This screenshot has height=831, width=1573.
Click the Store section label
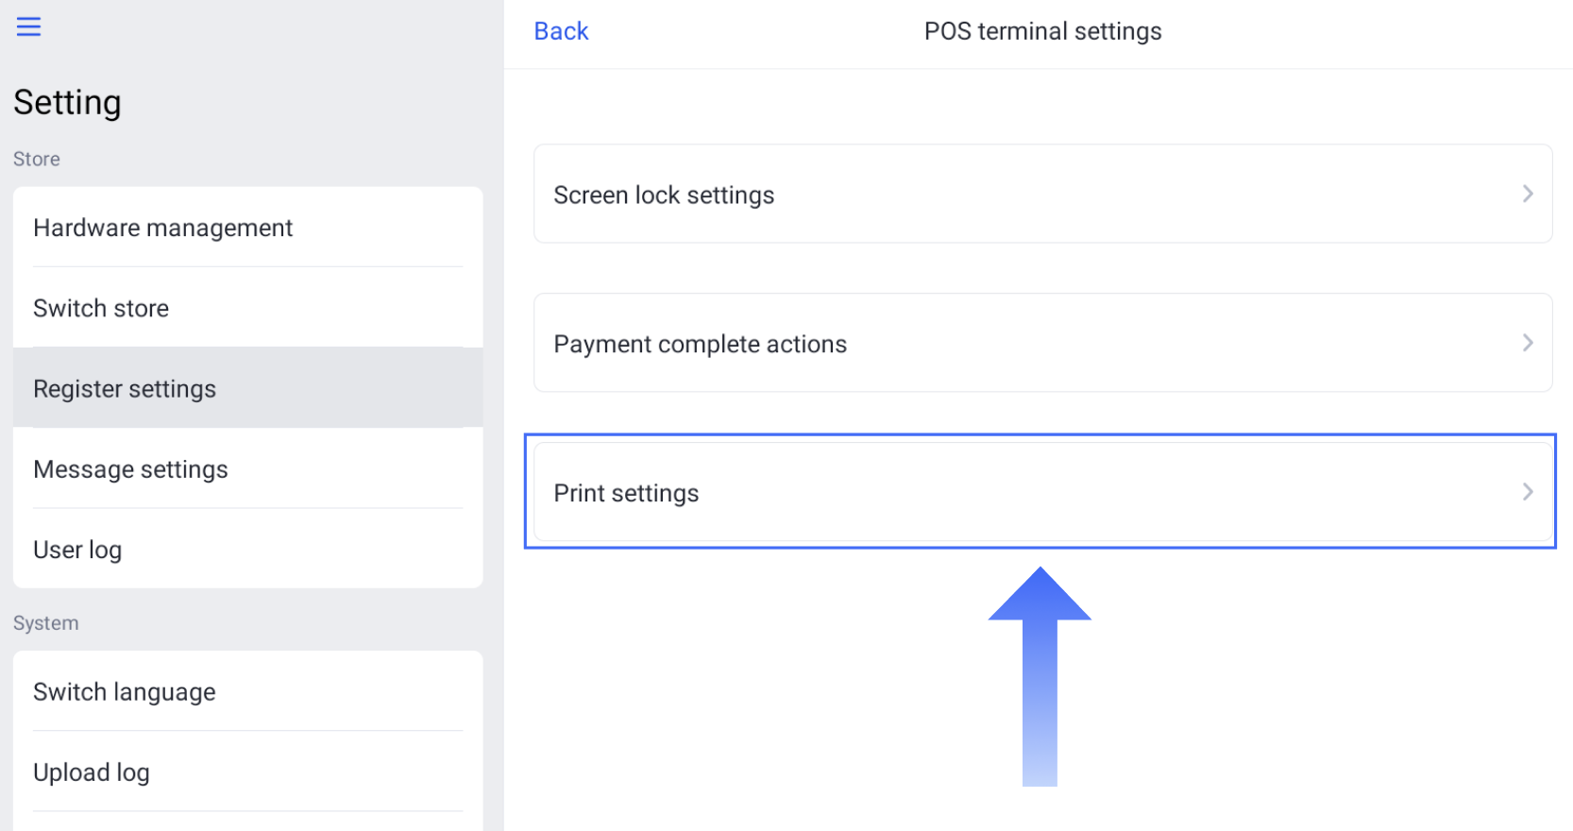pyautogui.click(x=37, y=159)
